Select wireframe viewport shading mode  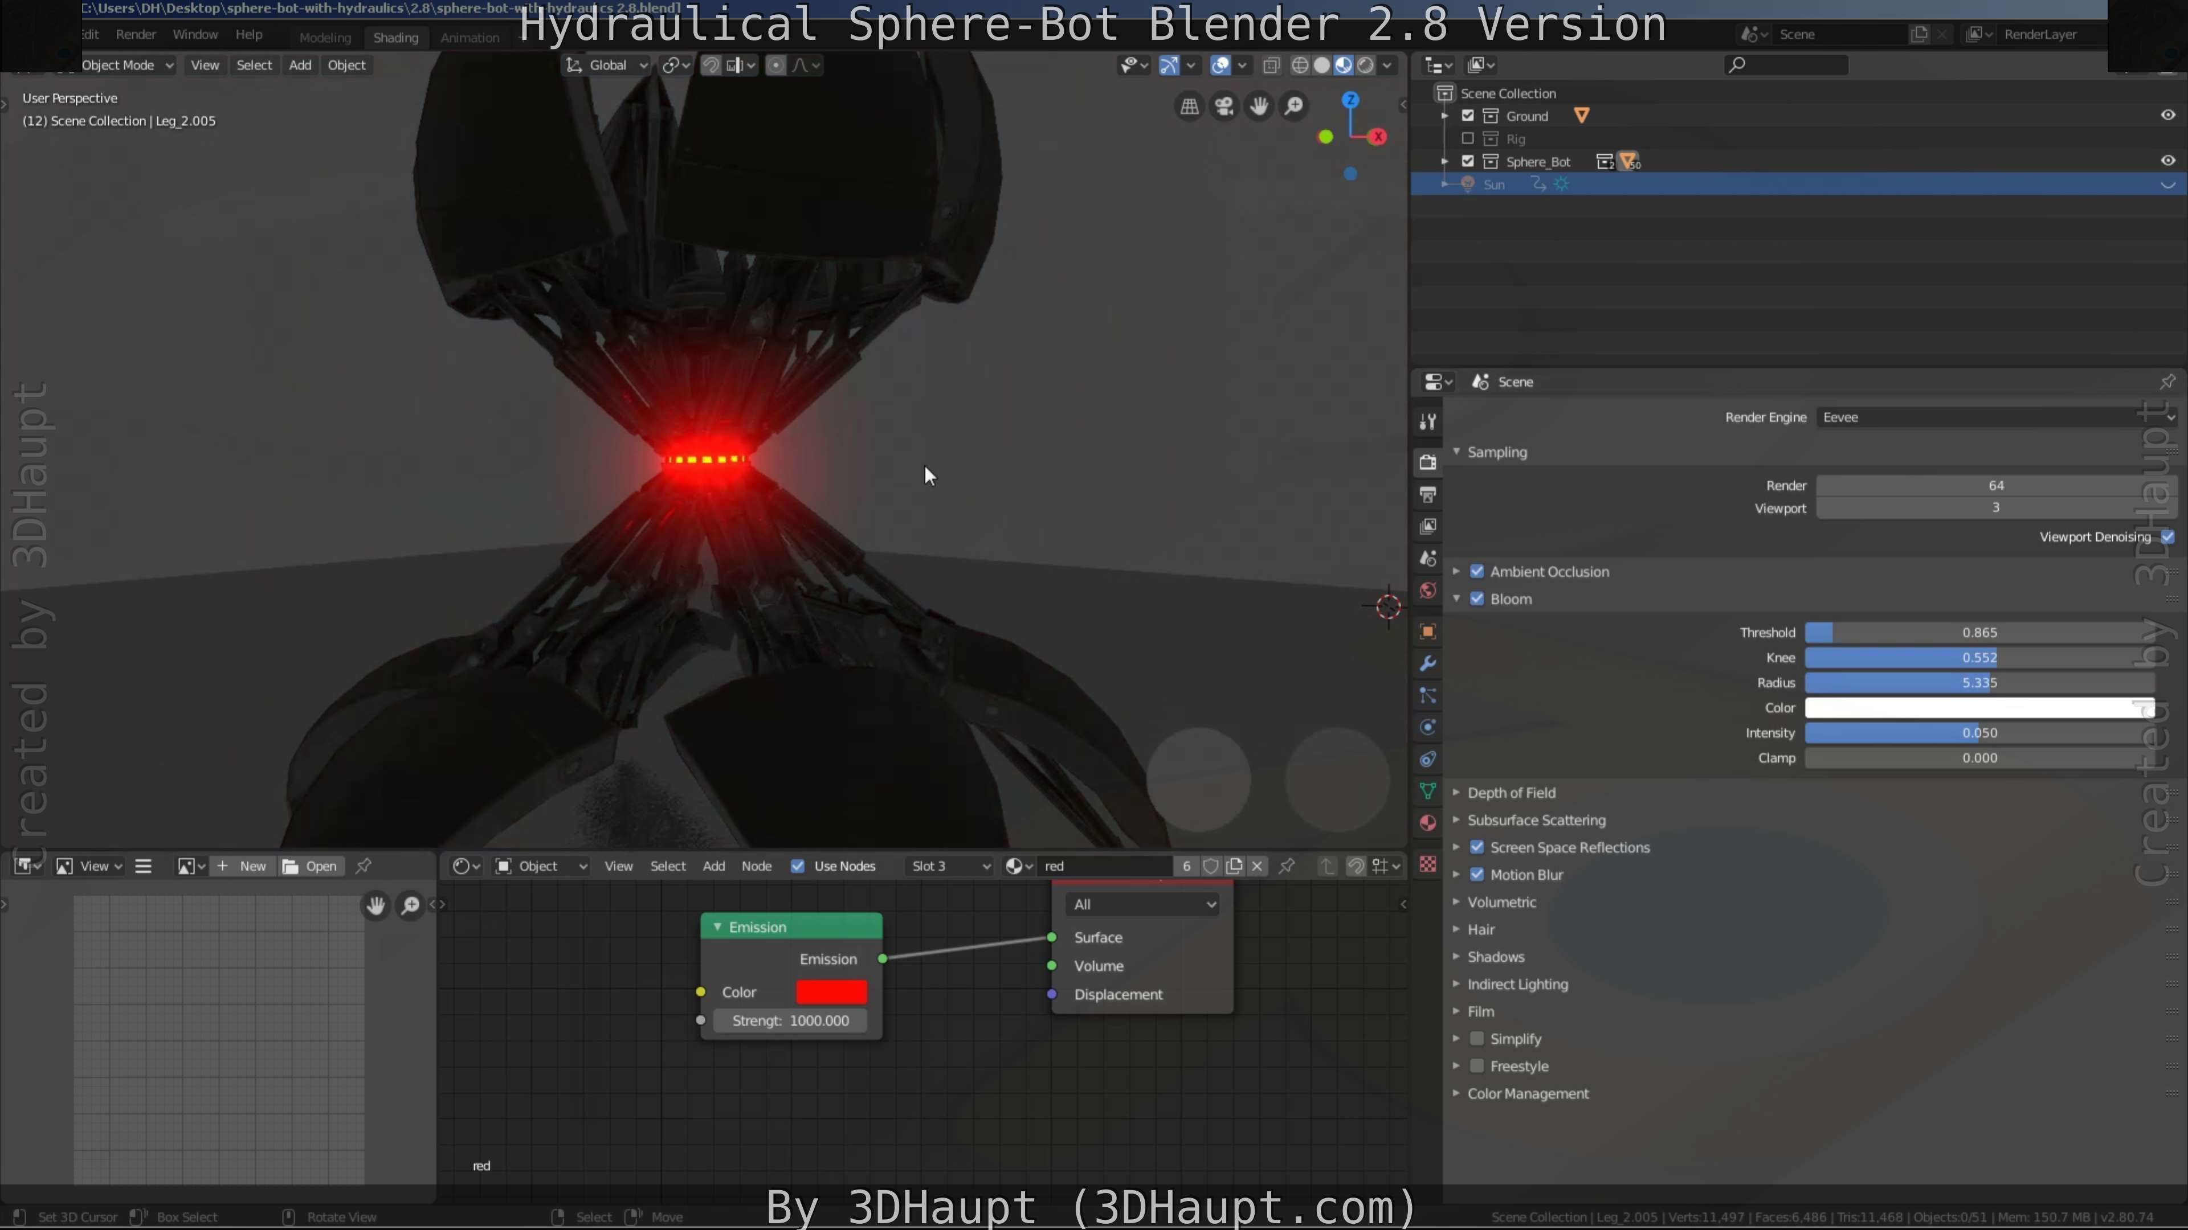pos(1300,65)
